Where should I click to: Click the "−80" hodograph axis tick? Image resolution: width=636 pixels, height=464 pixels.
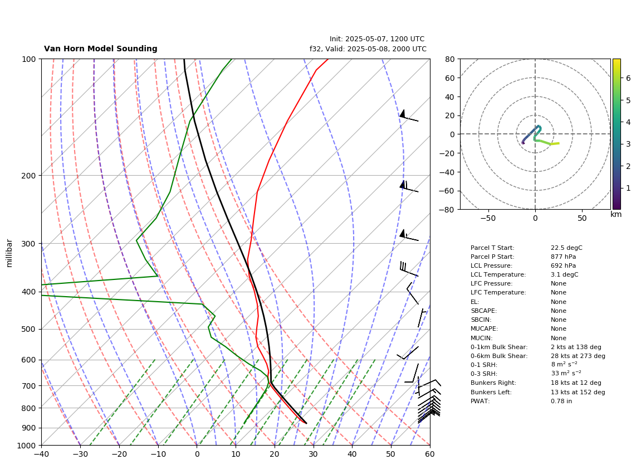click(x=447, y=210)
